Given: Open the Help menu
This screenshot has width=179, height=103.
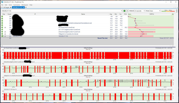Looking at the screenshot, I should tap(31, 5).
